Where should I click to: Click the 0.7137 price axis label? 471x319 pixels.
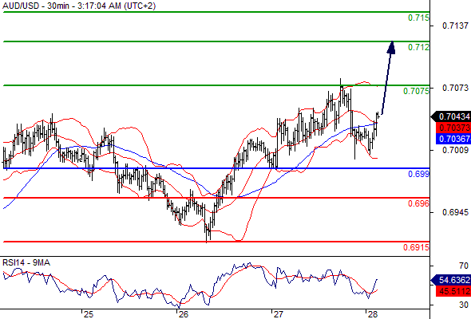(455, 26)
